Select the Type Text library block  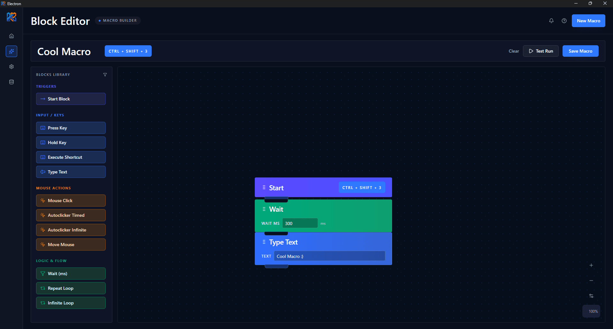(71, 172)
